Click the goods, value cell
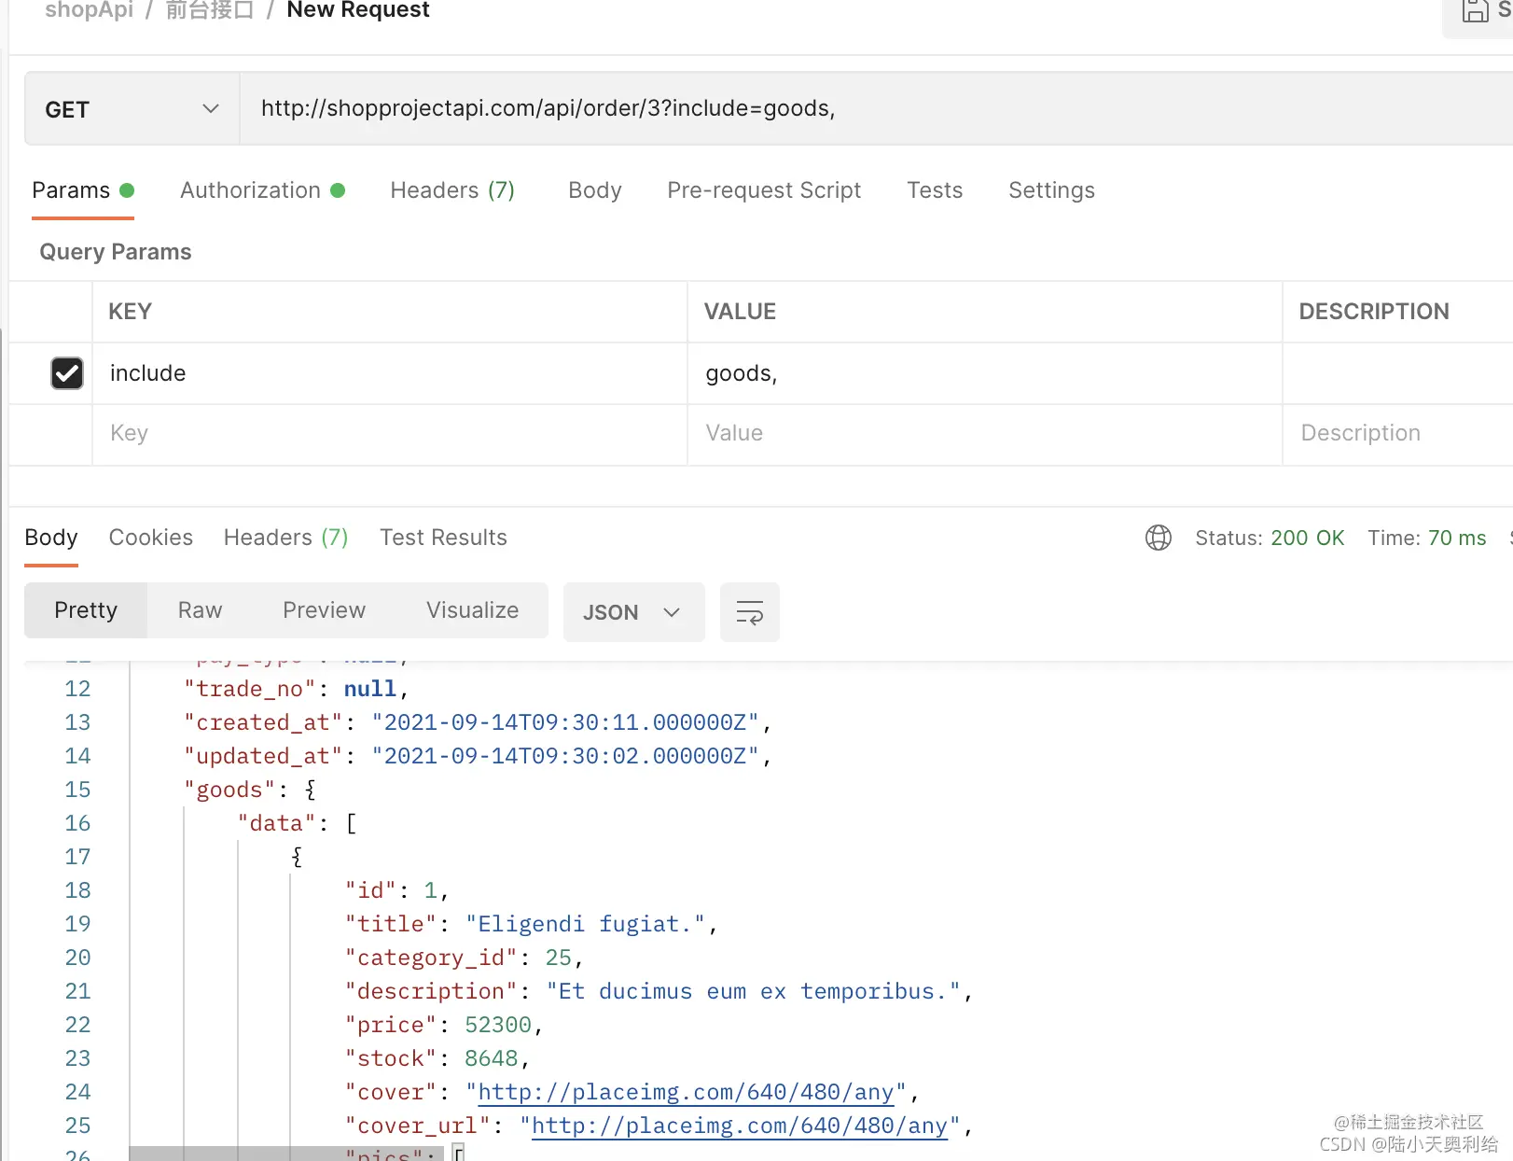This screenshot has height=1161, width=1513. (985, 373)
